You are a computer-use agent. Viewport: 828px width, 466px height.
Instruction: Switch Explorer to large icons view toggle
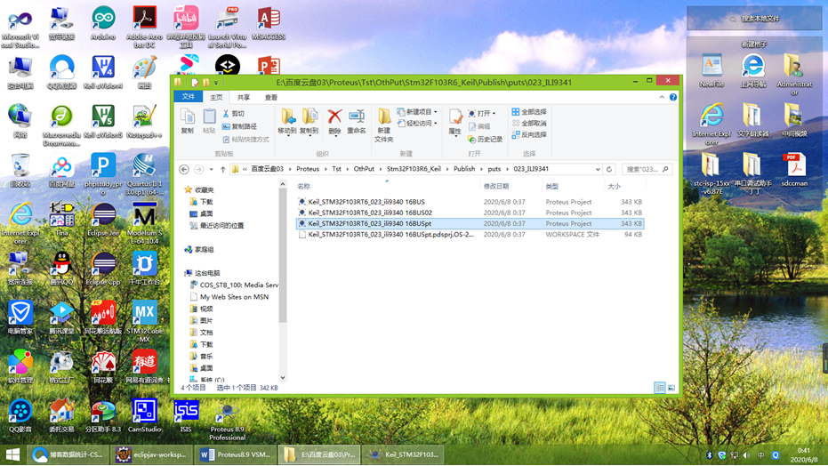671,388
